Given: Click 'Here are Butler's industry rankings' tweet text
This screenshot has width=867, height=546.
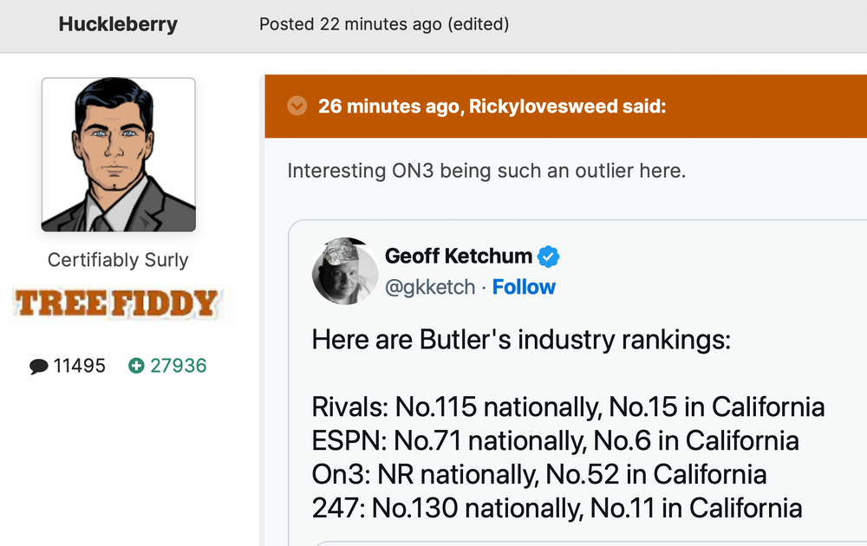Looking at the screenshot, I should [x=521, y=340].
